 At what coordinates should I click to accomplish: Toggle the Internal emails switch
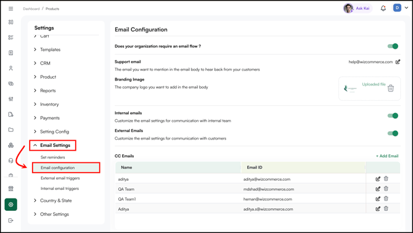tap(393, 116)
